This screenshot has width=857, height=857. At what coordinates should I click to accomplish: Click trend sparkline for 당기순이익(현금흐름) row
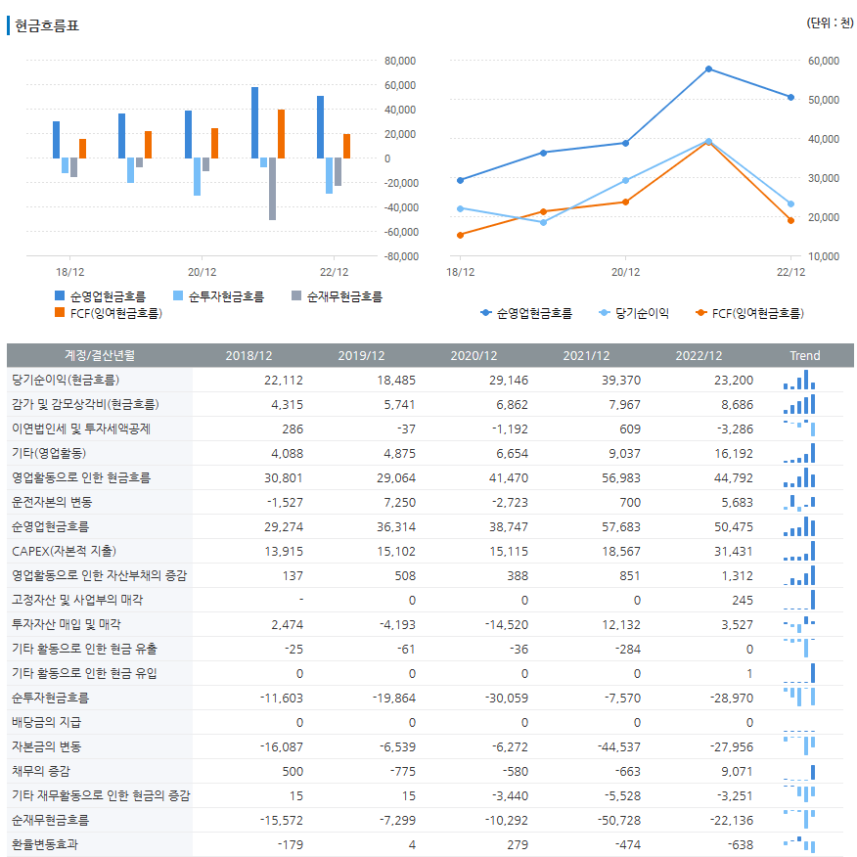click(799, 380)
